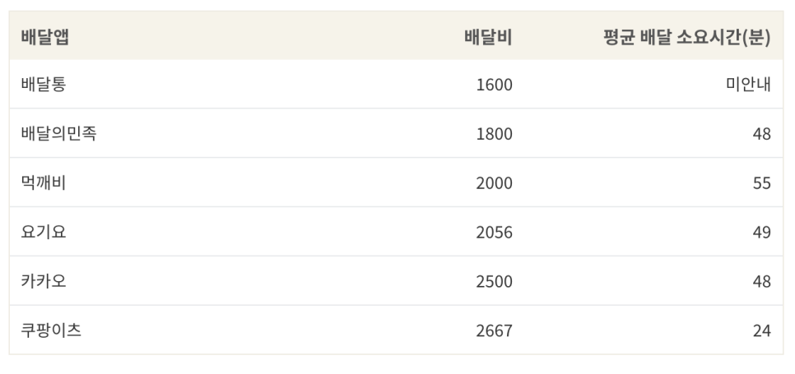795x374 pixels.
Task: Click the 미안내 delivery time cell
Action: tap(748, 84)
